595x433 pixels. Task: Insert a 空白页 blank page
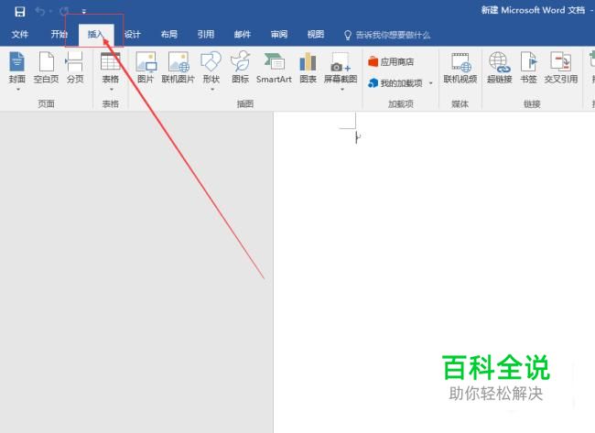tap(47, 68)
